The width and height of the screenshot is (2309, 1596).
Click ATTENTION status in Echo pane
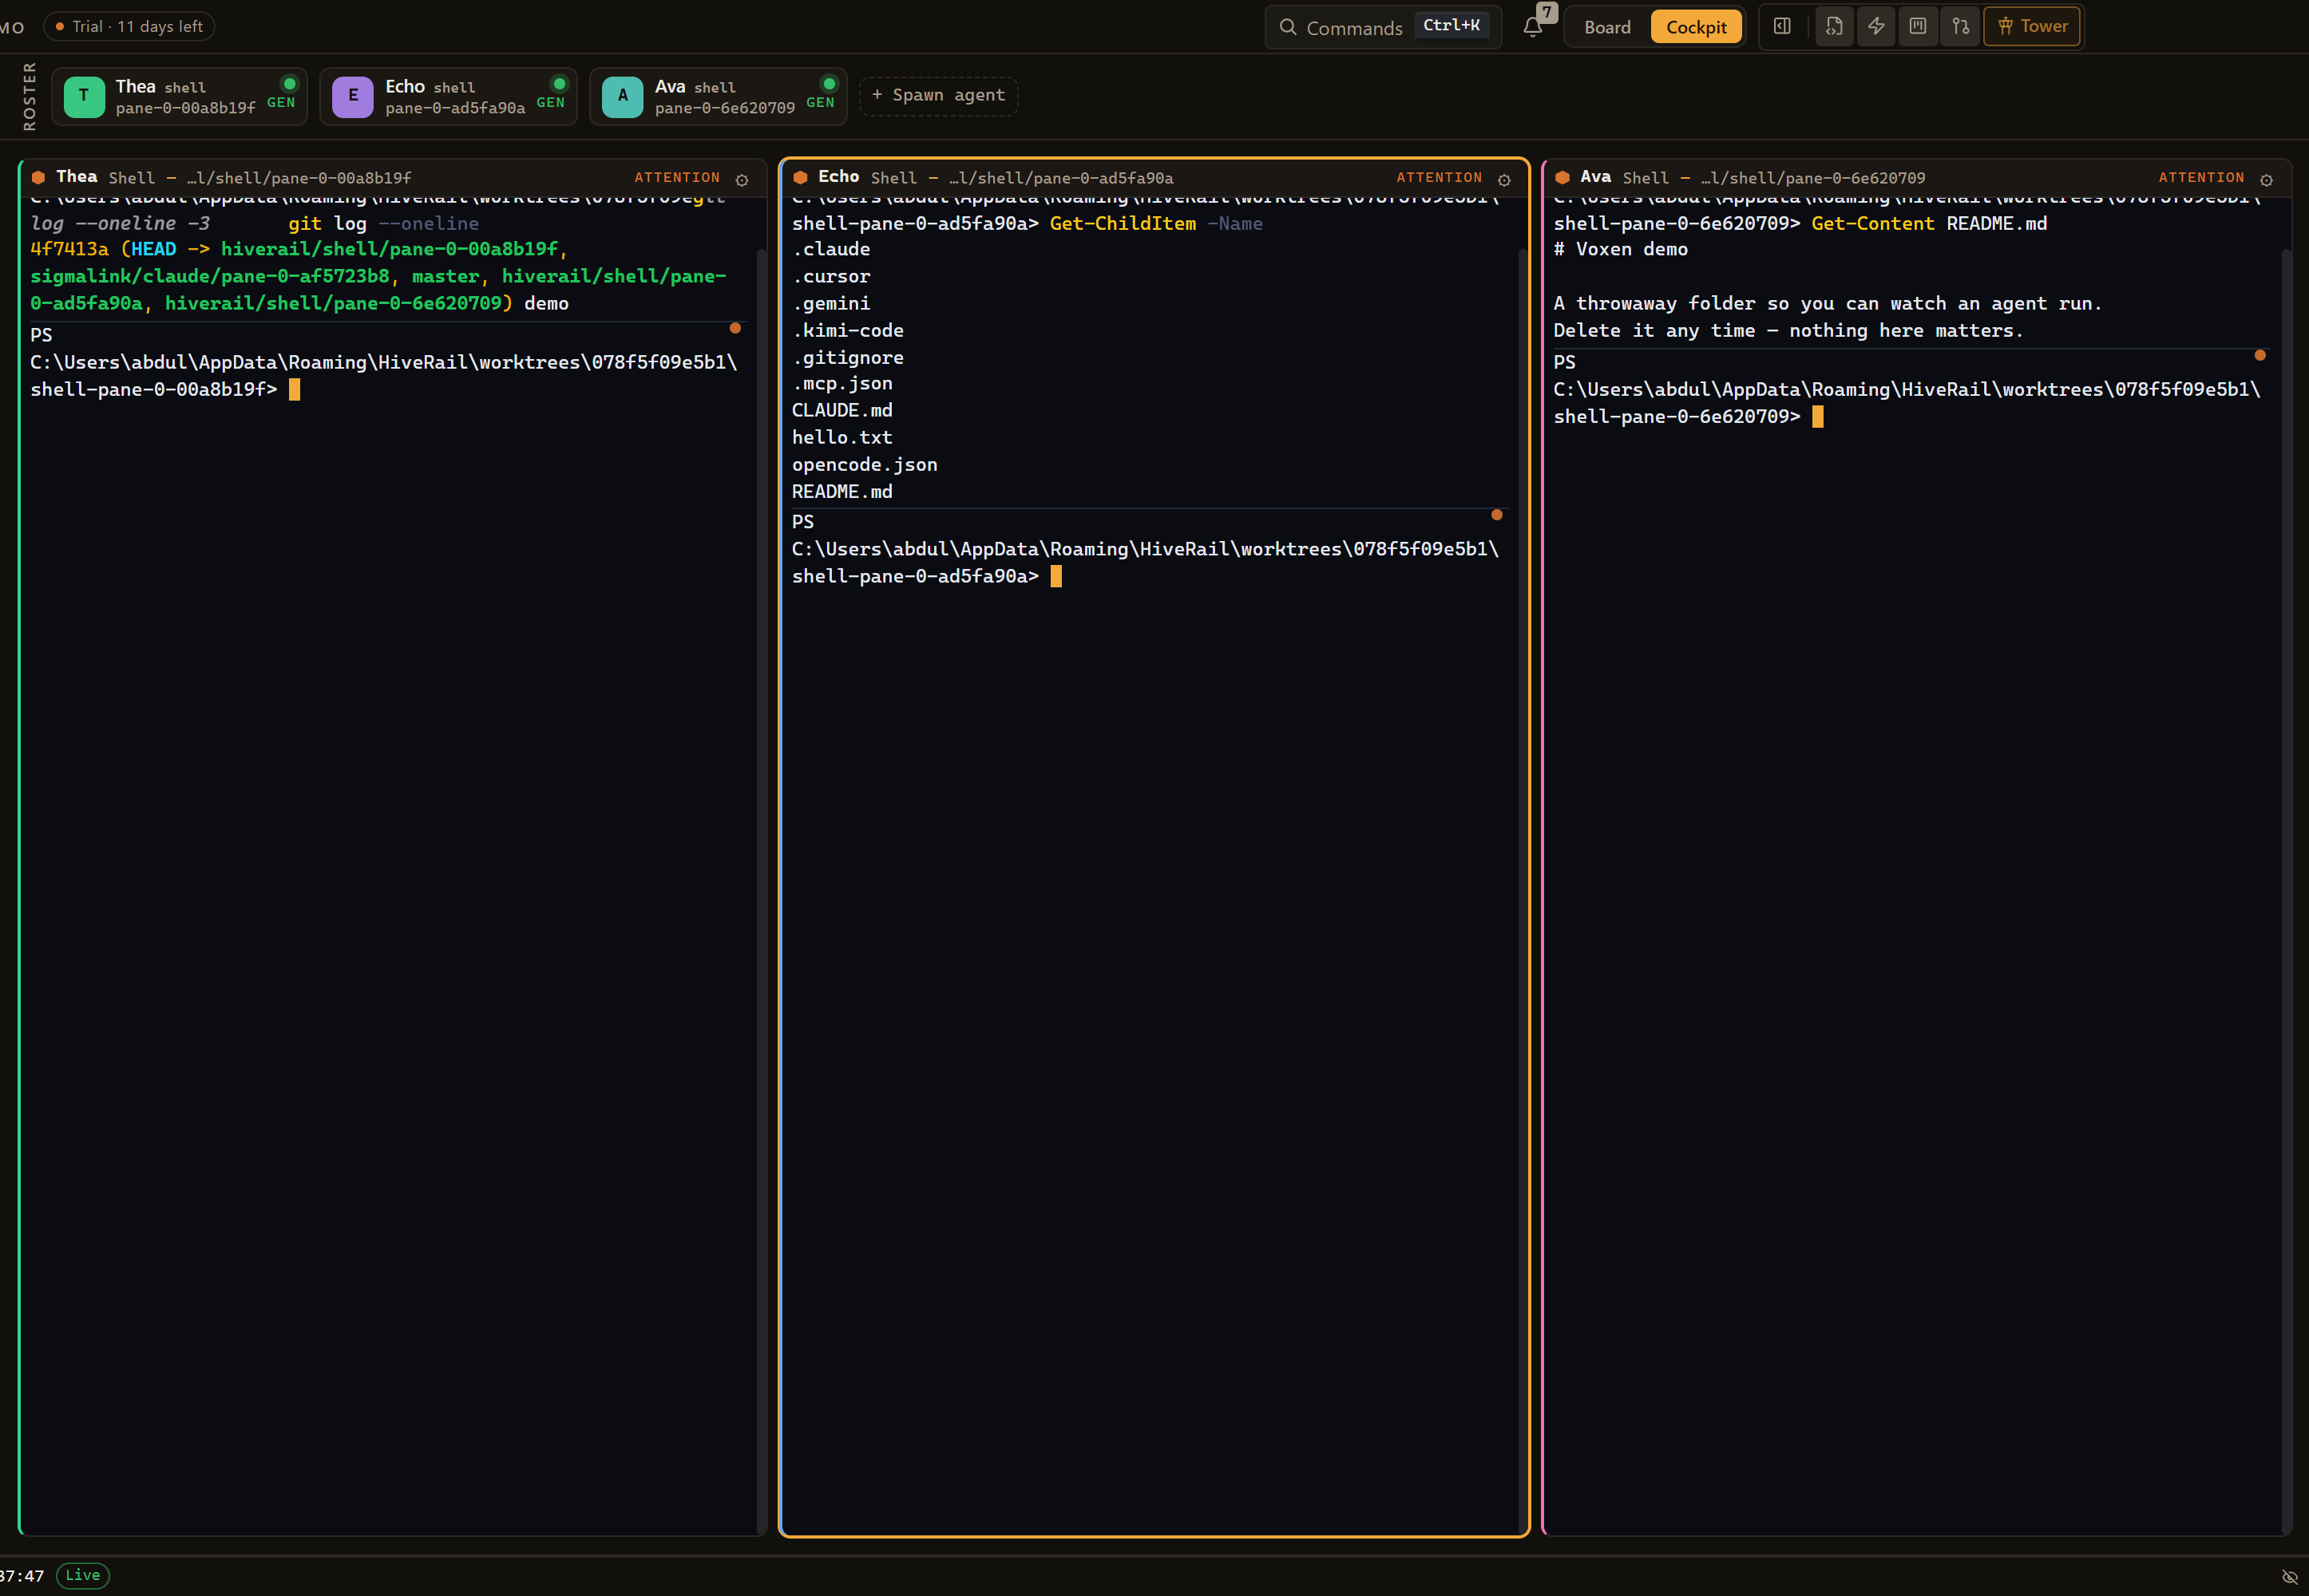point(1439,178)
